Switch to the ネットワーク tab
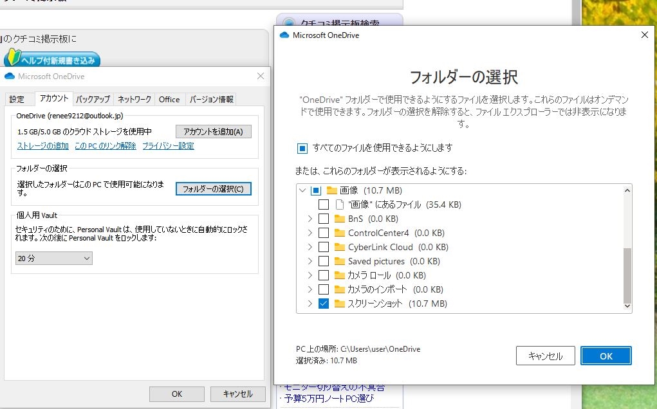657x409 pixels. [x=134, y=99]
